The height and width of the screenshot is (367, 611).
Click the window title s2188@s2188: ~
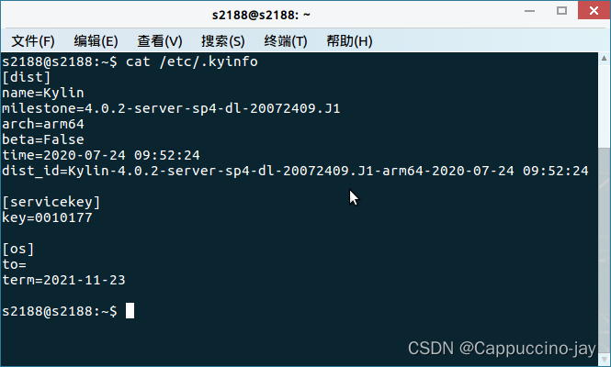pyautogui.click(x=261, y=16)
